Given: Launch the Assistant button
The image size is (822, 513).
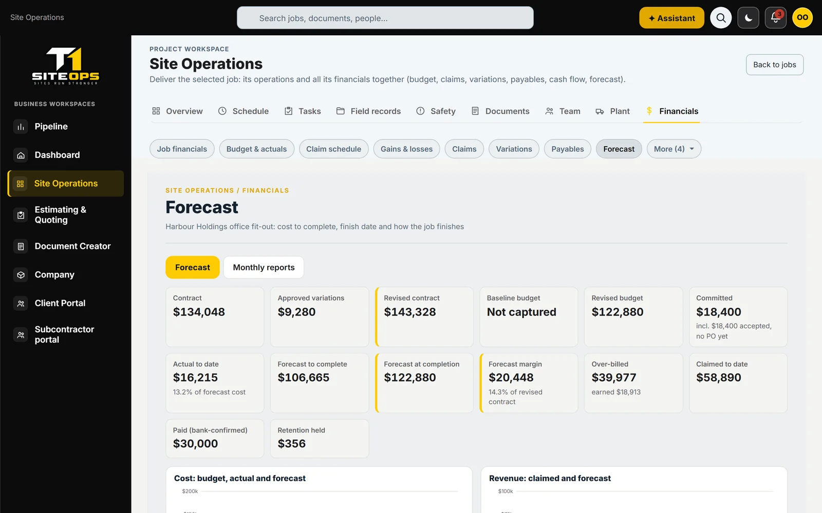Looking at the screenshot, I should pyautogui.click(x=671, y=18).
